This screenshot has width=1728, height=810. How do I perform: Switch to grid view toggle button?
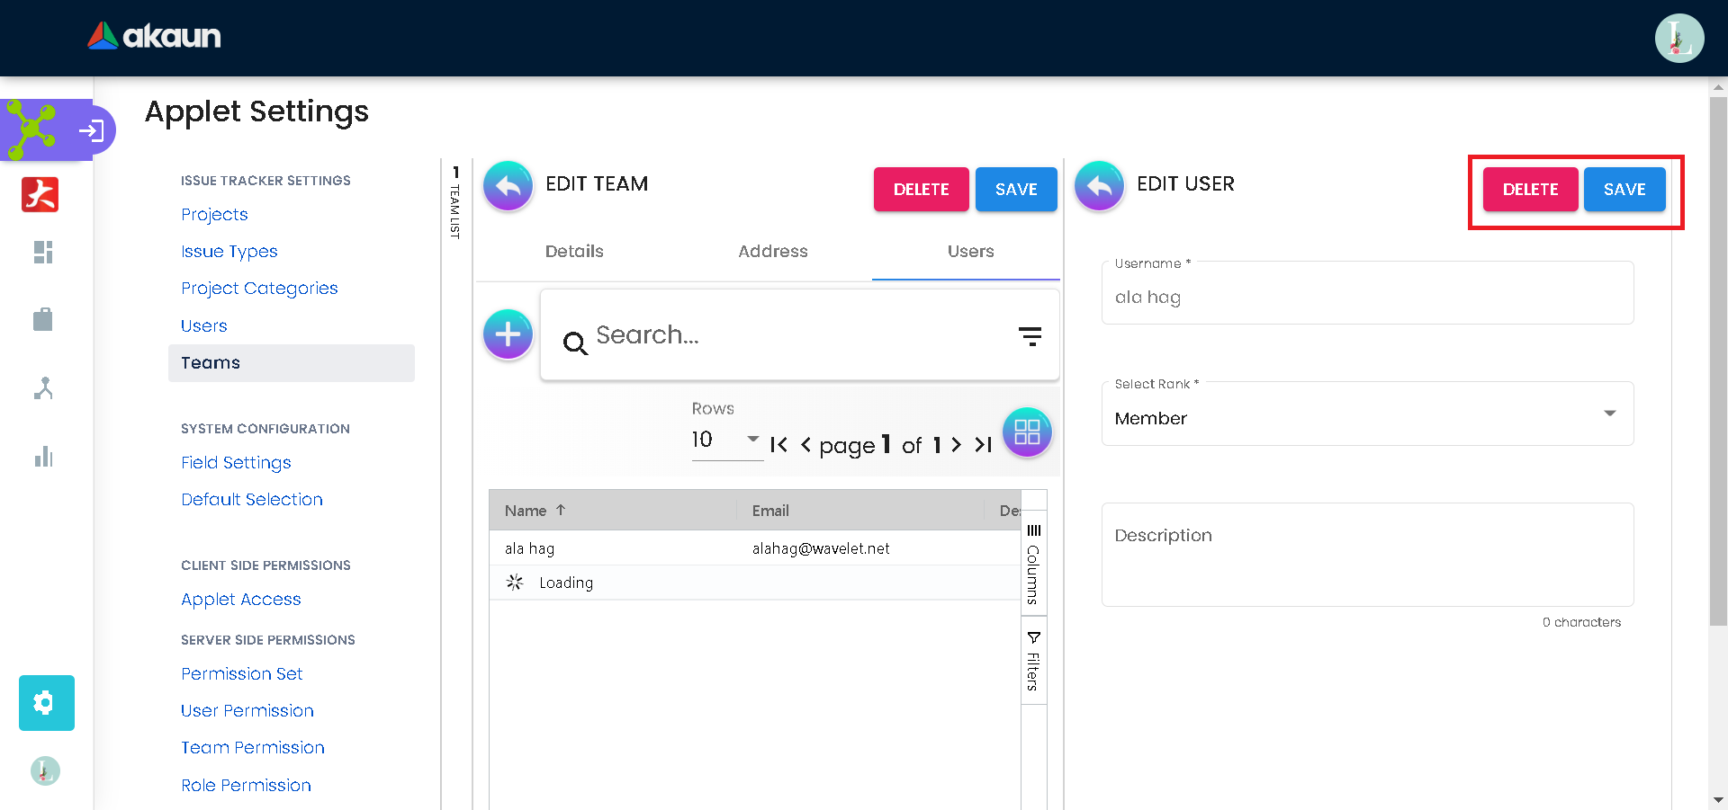1027,432
